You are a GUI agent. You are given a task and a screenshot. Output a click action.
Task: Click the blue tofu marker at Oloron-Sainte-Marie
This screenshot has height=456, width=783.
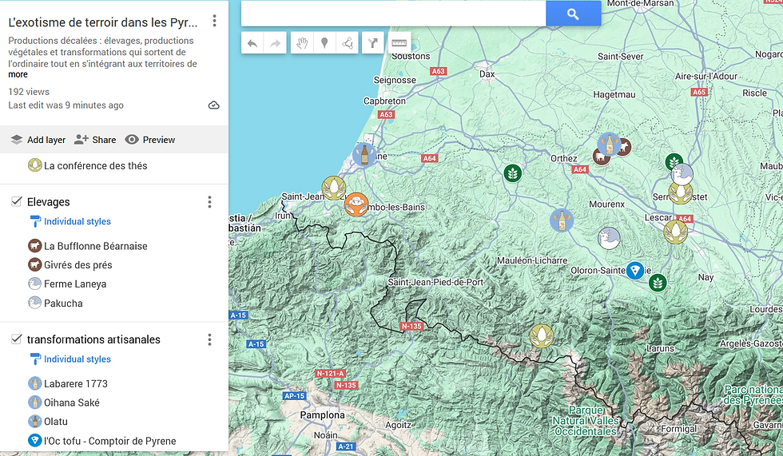tap(635, 271)
